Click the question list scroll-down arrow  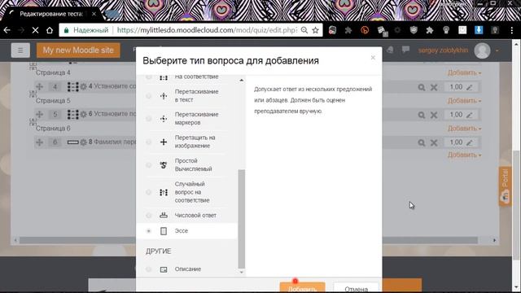tap(242, 272)
